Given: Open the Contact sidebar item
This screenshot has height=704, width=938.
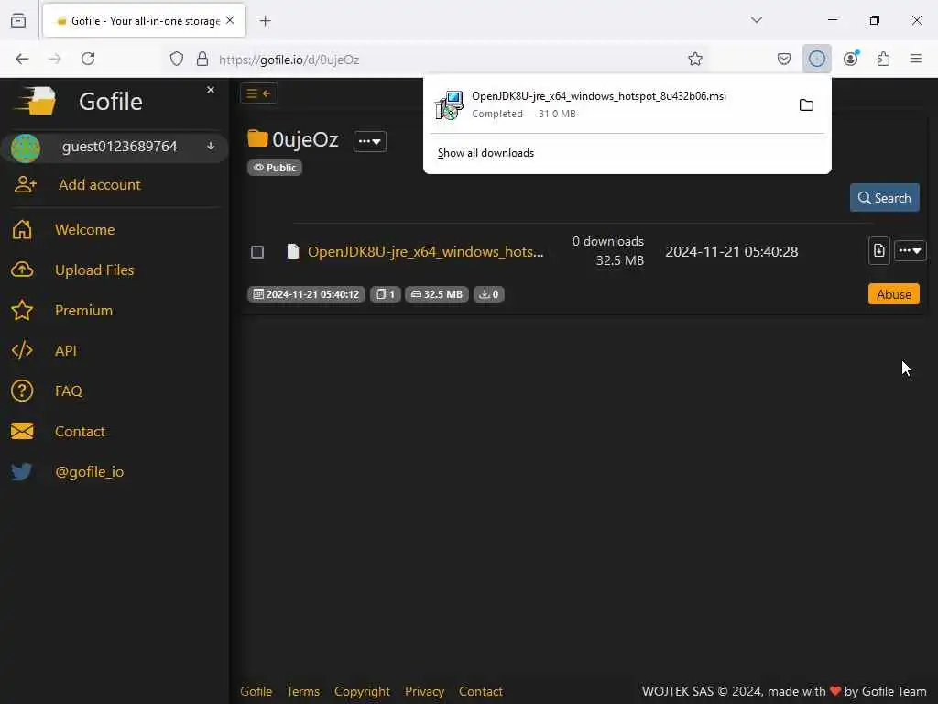Looking at the screenshot, I should pyautogui.click(x=80, y=431).
